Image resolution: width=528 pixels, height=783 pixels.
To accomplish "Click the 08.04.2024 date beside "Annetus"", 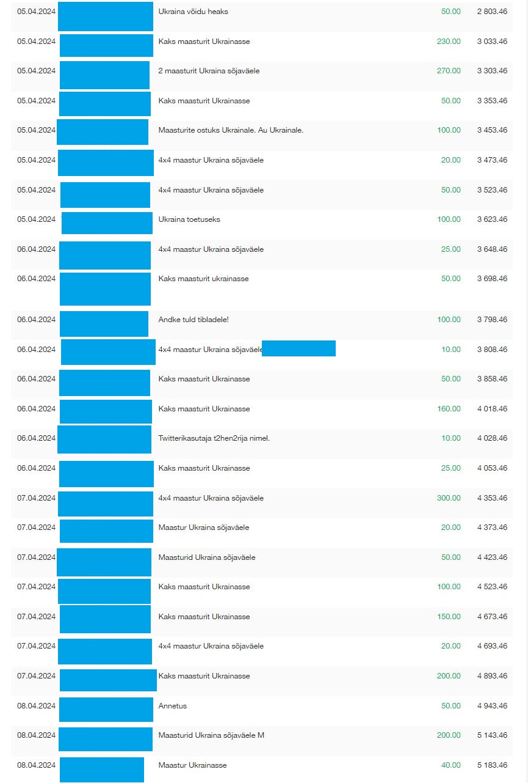I will point(36,706).
